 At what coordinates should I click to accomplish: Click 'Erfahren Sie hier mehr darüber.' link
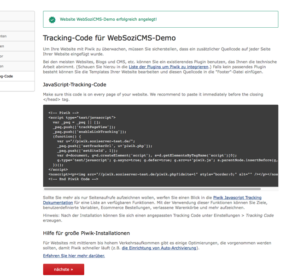coord(74,256)
